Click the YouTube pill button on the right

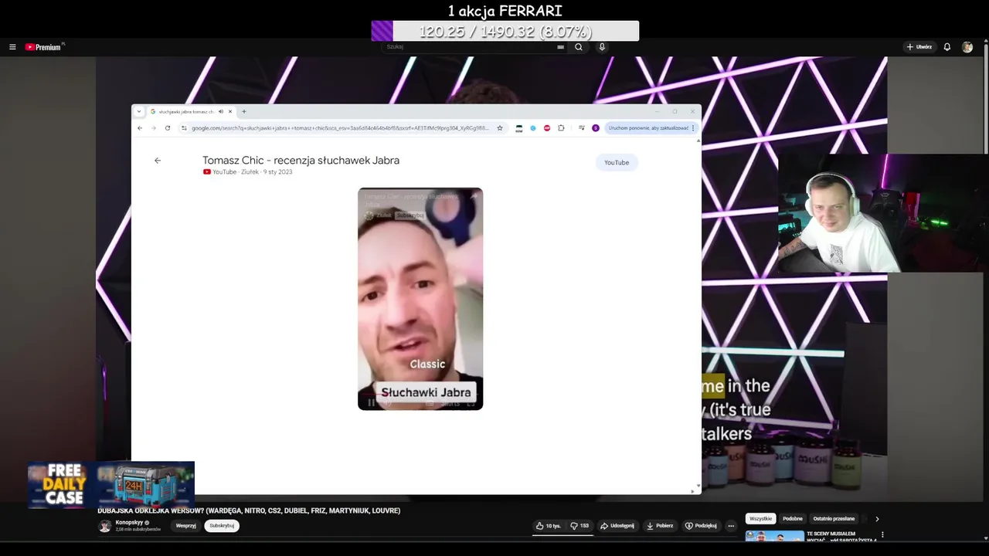pyautogui.click(x=617, y=162)
